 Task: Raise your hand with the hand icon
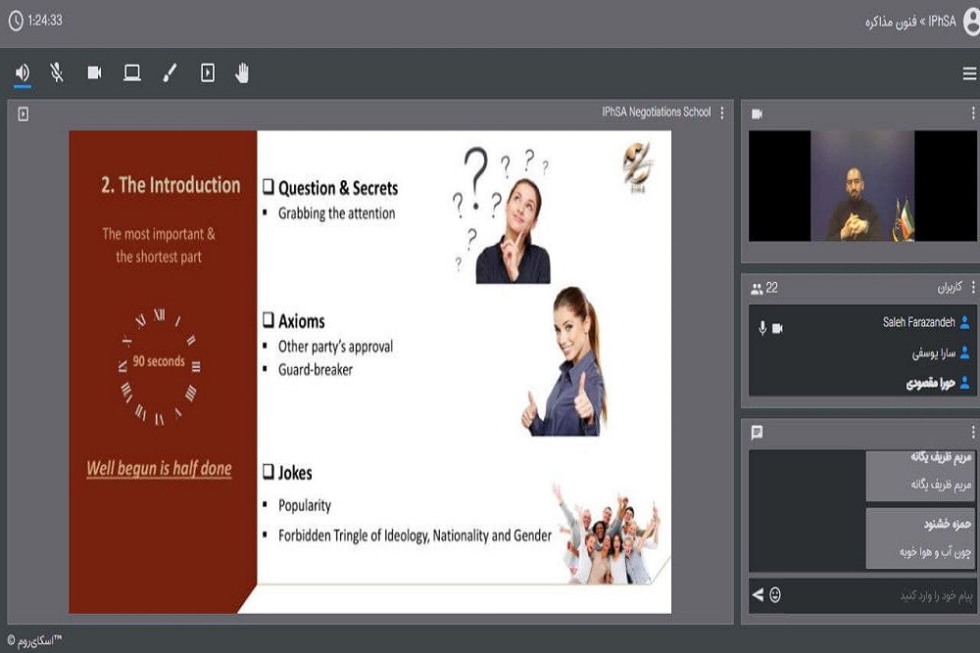point(242,72)
